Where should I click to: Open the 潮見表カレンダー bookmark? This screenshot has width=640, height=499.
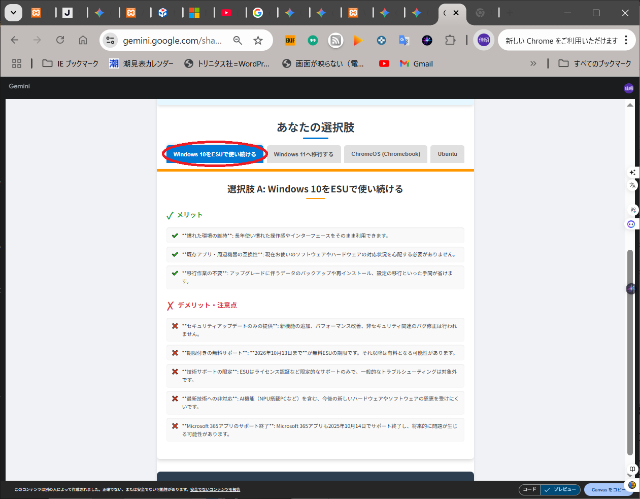click(142, 63)
